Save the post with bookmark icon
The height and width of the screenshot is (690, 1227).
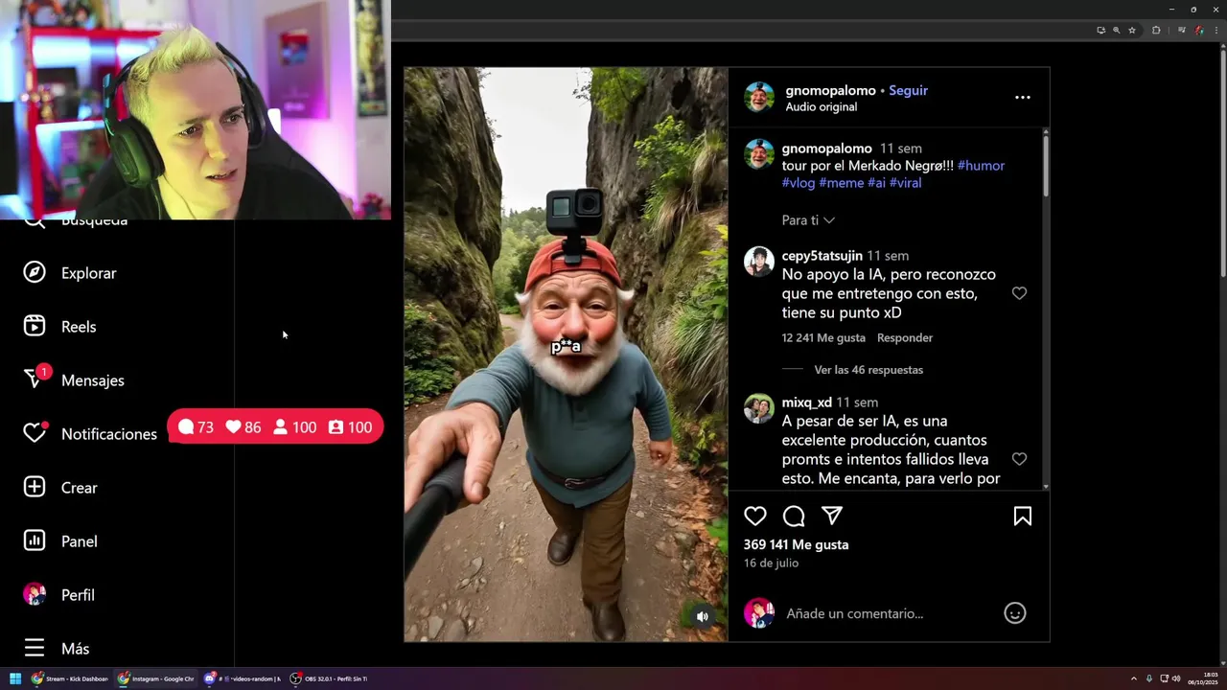1023,517
